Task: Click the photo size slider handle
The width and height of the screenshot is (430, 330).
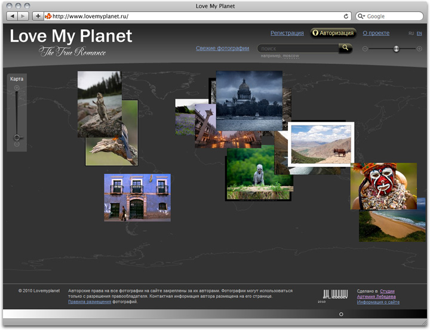Action: 396,49
